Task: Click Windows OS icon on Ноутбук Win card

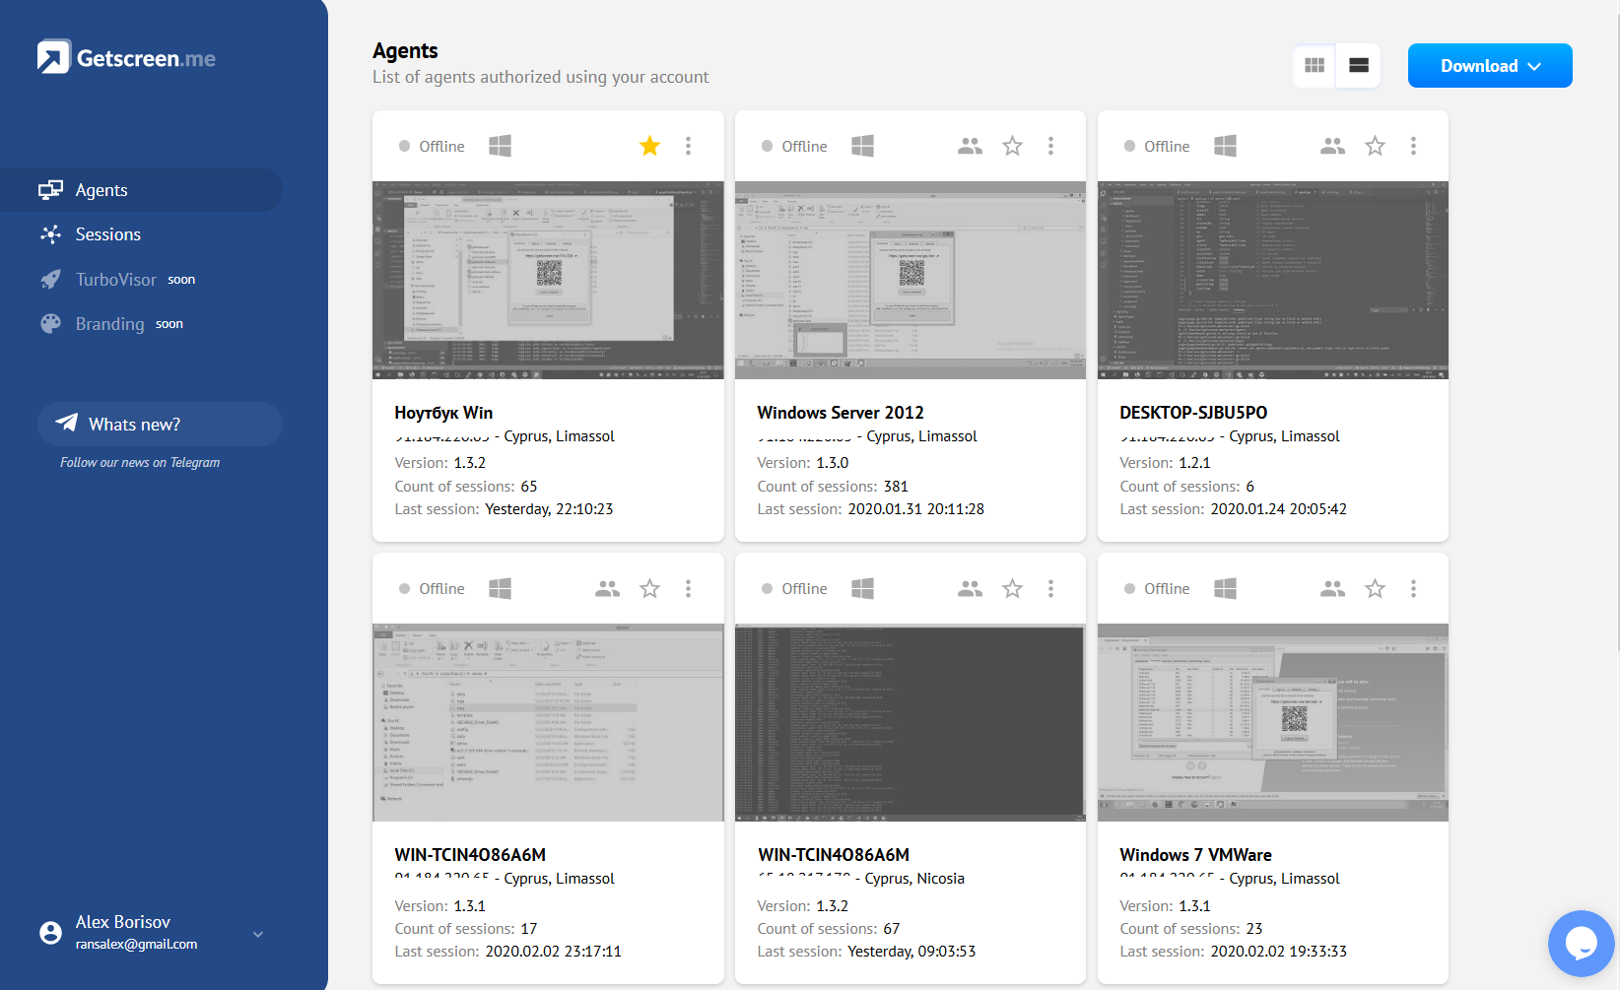Action: (x=500, y=146)
